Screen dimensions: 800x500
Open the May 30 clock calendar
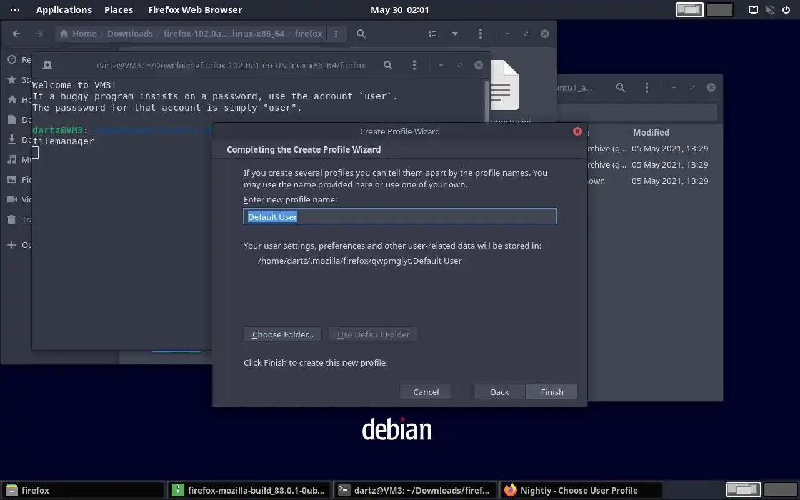click(400, 9)
